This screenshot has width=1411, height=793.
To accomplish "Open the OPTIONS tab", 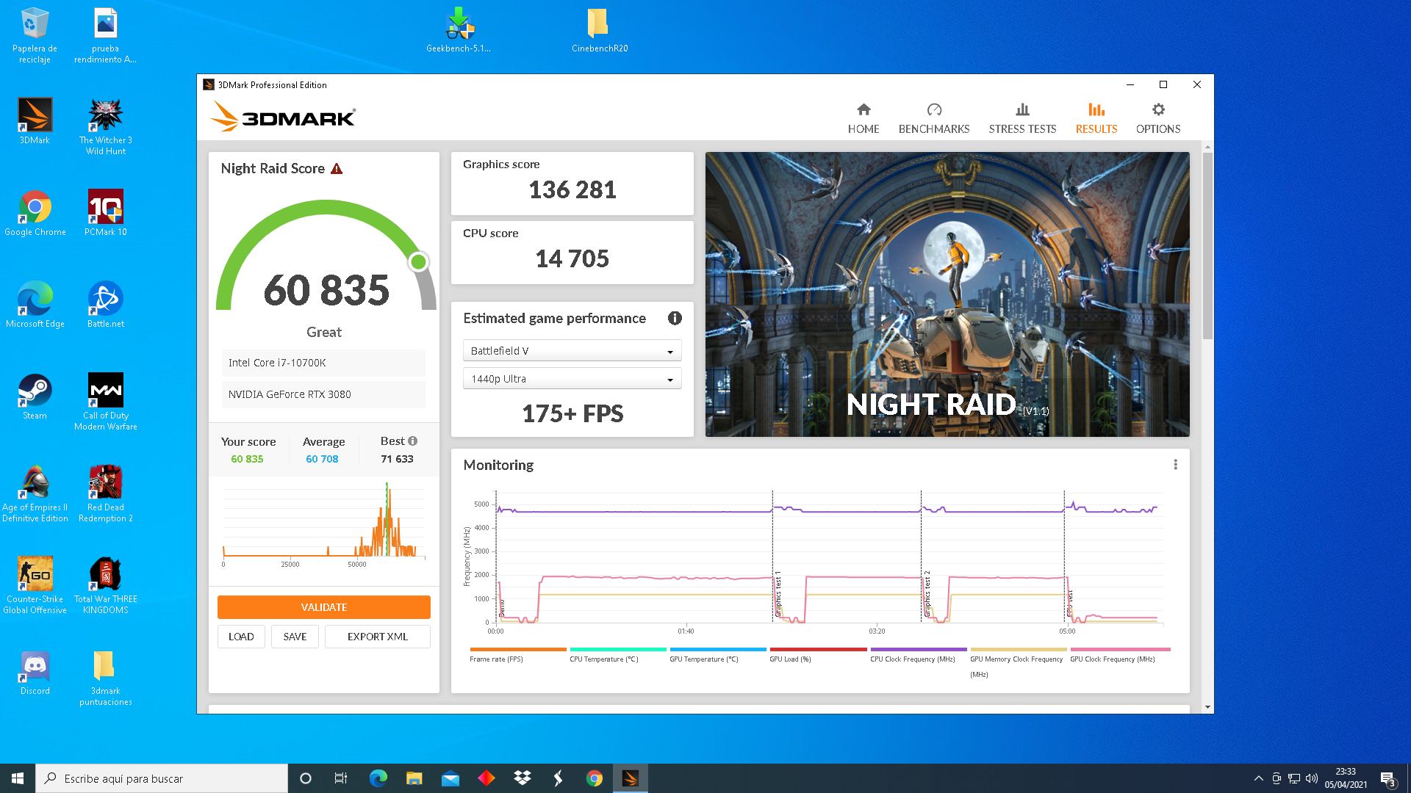I will click(1158, 118).
